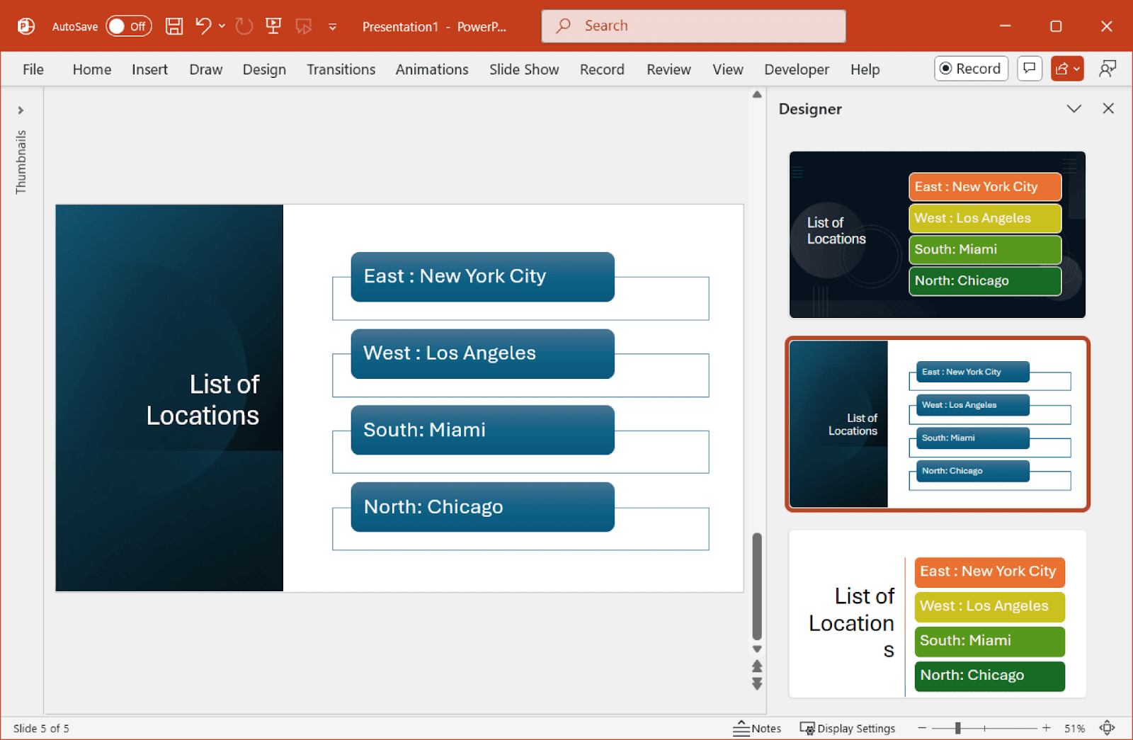The width and height of the screenshot is (1133, 740).
Task: Open Display Settings in status bar
Action: pos(848,728)
